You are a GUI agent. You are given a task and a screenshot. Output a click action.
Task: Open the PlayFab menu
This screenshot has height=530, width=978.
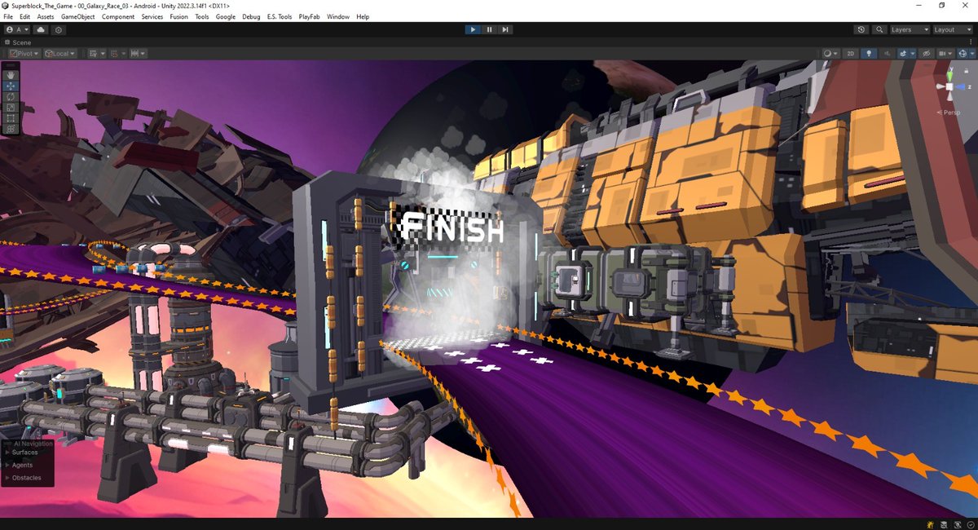(x=310, y=16)
